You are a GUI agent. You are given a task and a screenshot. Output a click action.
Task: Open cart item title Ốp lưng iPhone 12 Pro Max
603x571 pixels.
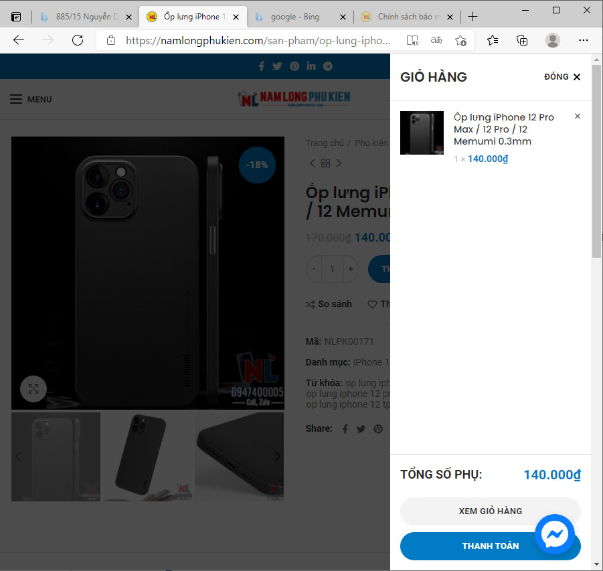pyautogui.click(x=504, y=129)
